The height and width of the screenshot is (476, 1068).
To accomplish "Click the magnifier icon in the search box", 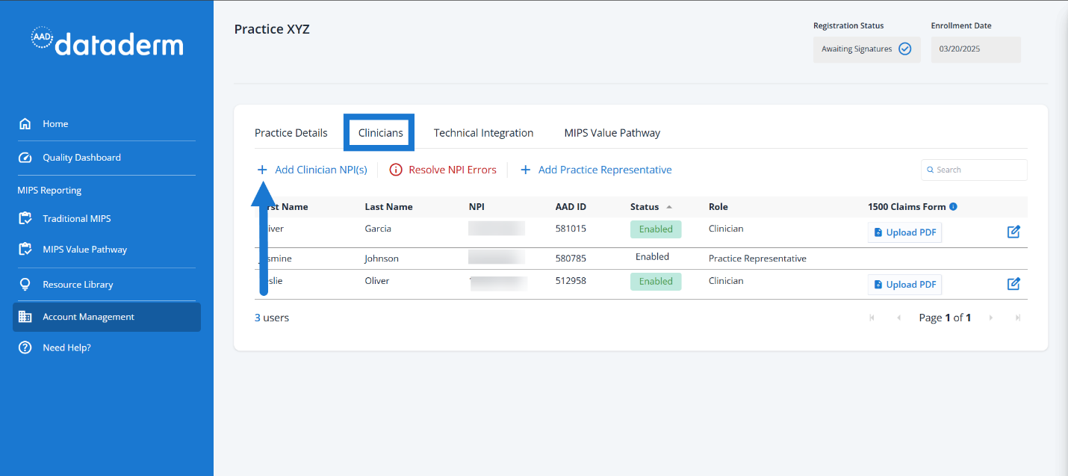I will 930,170.
